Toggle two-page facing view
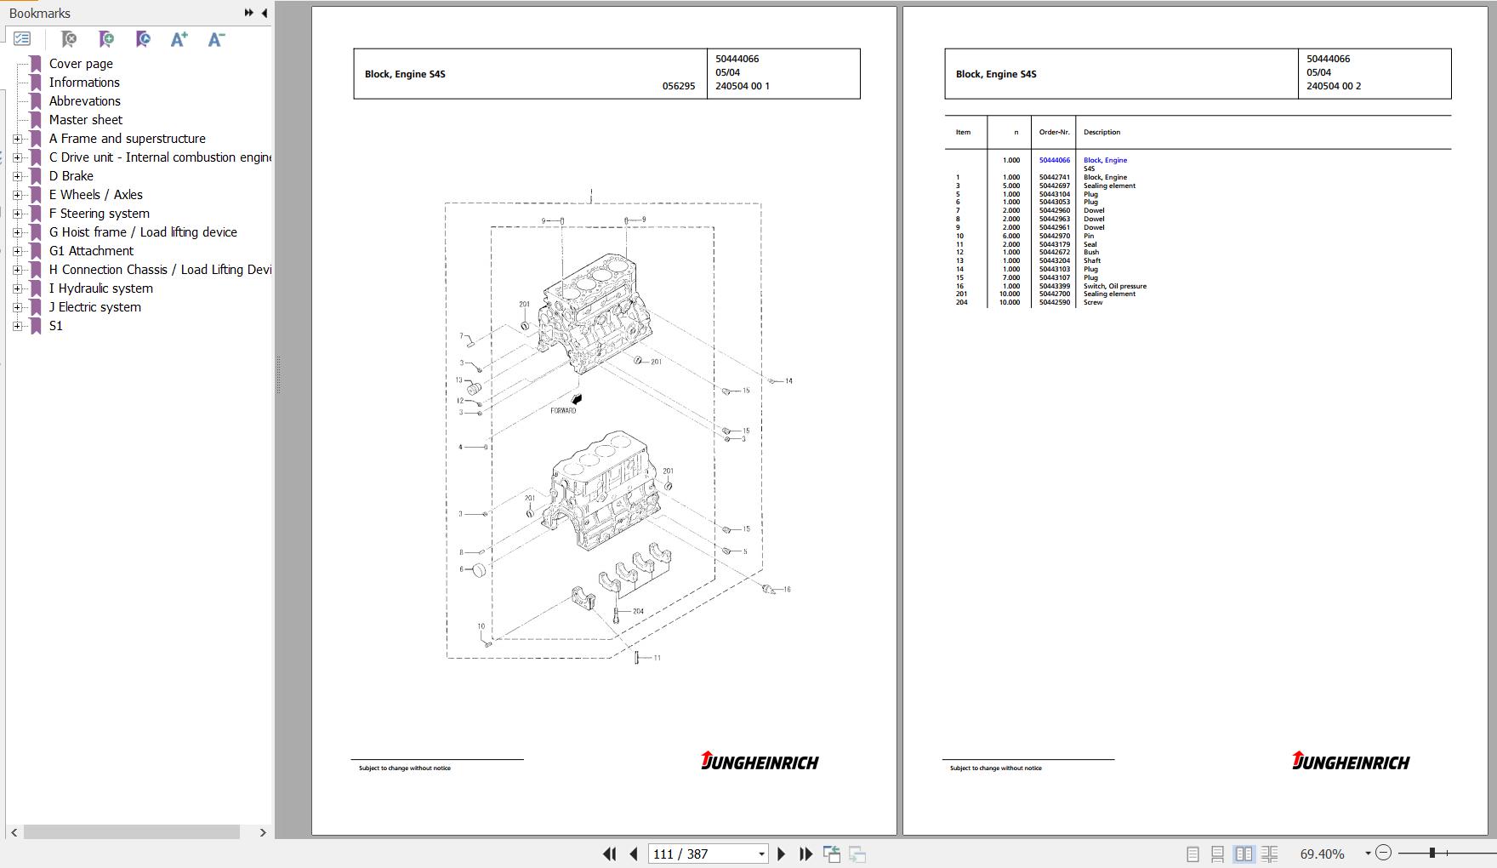This screenshot has width=1497, height=868. (x=1244, y=854)
